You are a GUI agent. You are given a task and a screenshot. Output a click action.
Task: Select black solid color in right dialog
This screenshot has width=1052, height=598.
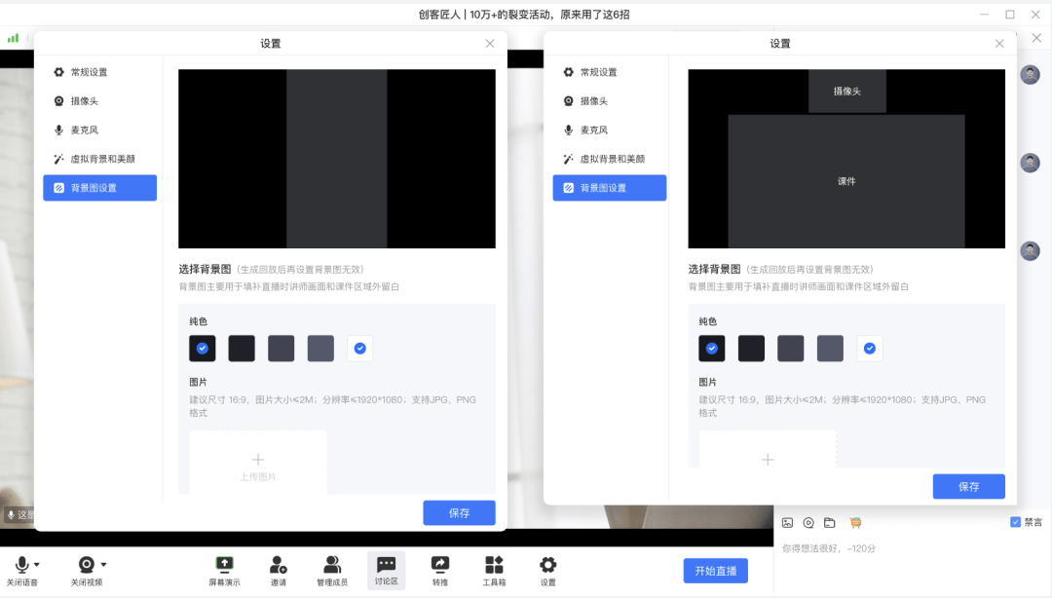[712, 349]
